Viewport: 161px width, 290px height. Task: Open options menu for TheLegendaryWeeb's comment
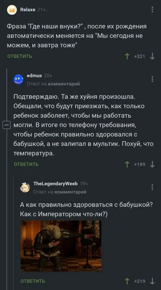point(152,187)
